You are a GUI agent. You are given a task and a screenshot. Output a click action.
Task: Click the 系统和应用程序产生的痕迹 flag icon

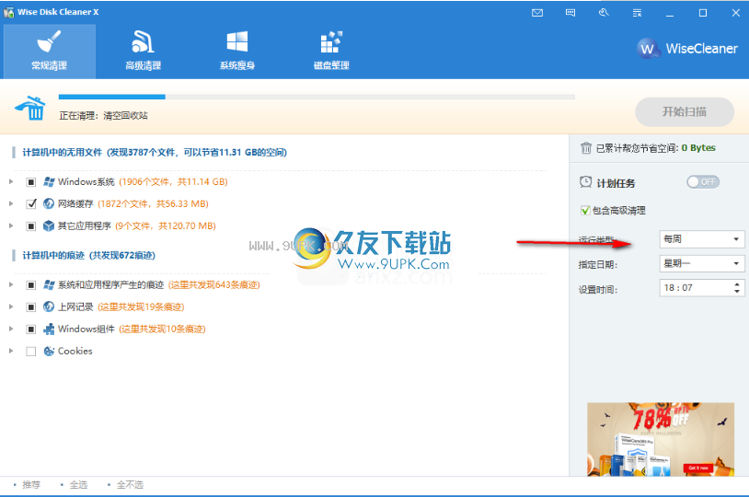tap(49, 284)
